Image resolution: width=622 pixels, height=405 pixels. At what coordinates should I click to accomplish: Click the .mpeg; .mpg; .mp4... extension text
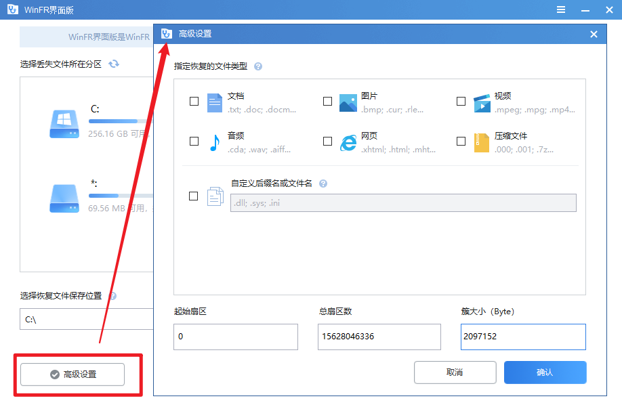pyautogui.click(x=535, y=110)
